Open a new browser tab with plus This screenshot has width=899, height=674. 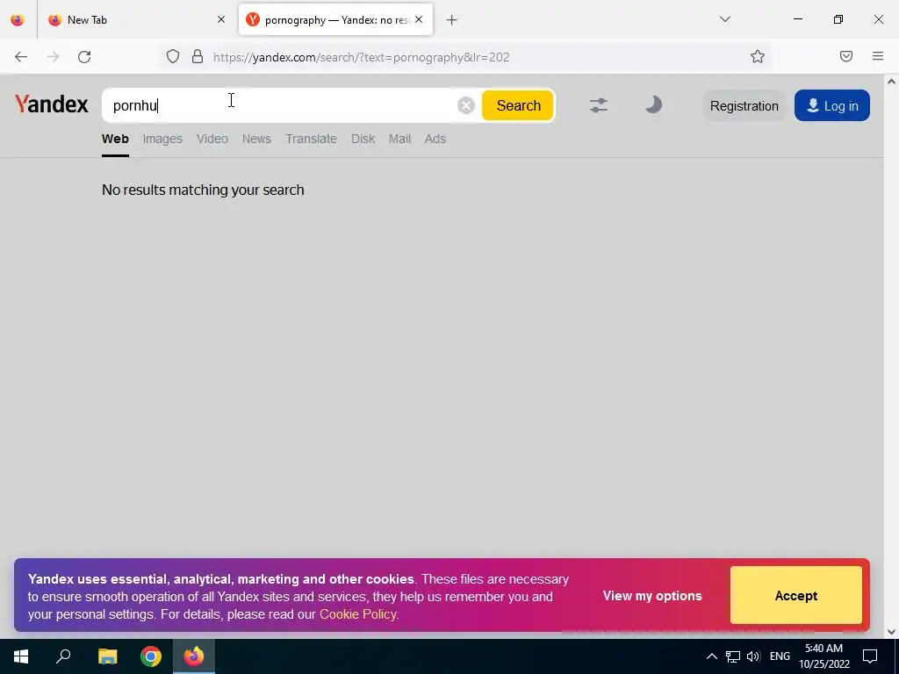coord(452,20)
